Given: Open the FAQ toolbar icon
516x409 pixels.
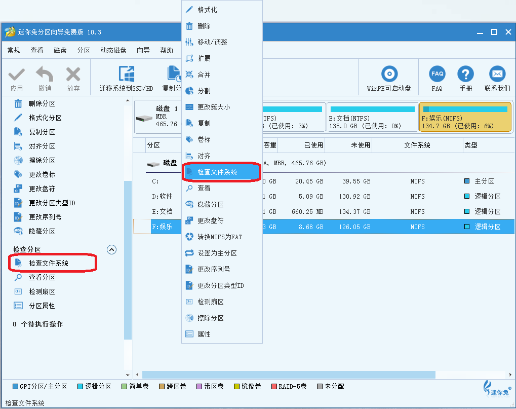Looking at the screenshot, I should 437,74.
